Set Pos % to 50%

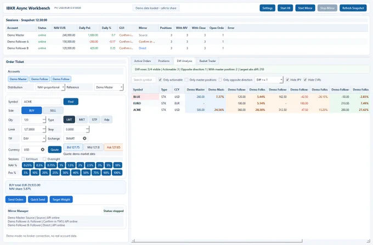[86, 173]
